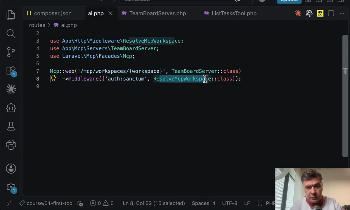Click TeamBoardServer::class on line 7
The image size is (350, 210).
tap(205, 71)
